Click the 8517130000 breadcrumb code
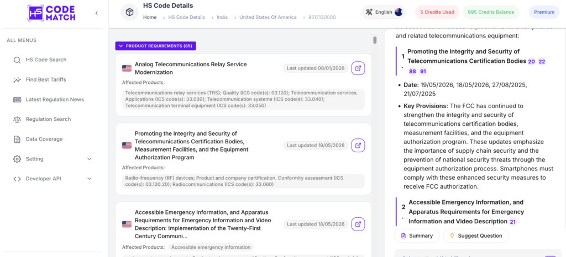 [322, 17]
